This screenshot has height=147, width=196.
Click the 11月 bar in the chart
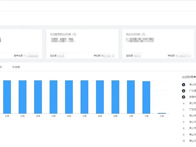(146, 97)
